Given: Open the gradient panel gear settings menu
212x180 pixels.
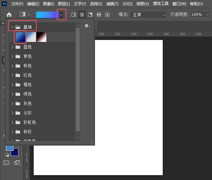Looking at the screenshot, I should point(87,26).
